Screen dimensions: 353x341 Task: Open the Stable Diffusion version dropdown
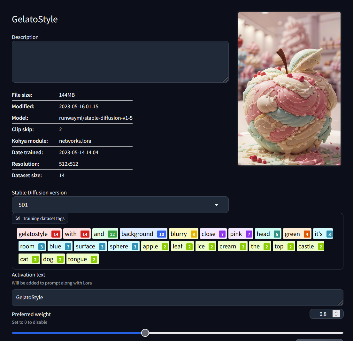coord(120,205)
